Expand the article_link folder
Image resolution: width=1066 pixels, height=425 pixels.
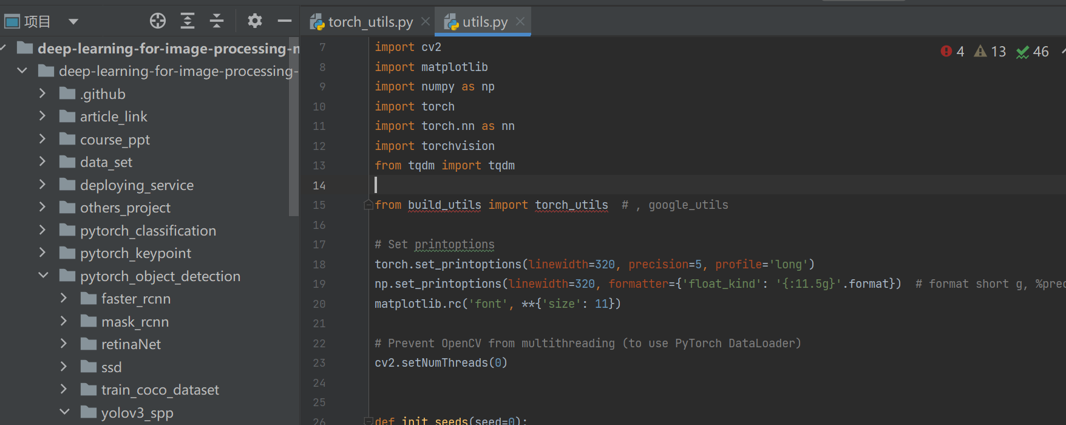tap(42, 116)
